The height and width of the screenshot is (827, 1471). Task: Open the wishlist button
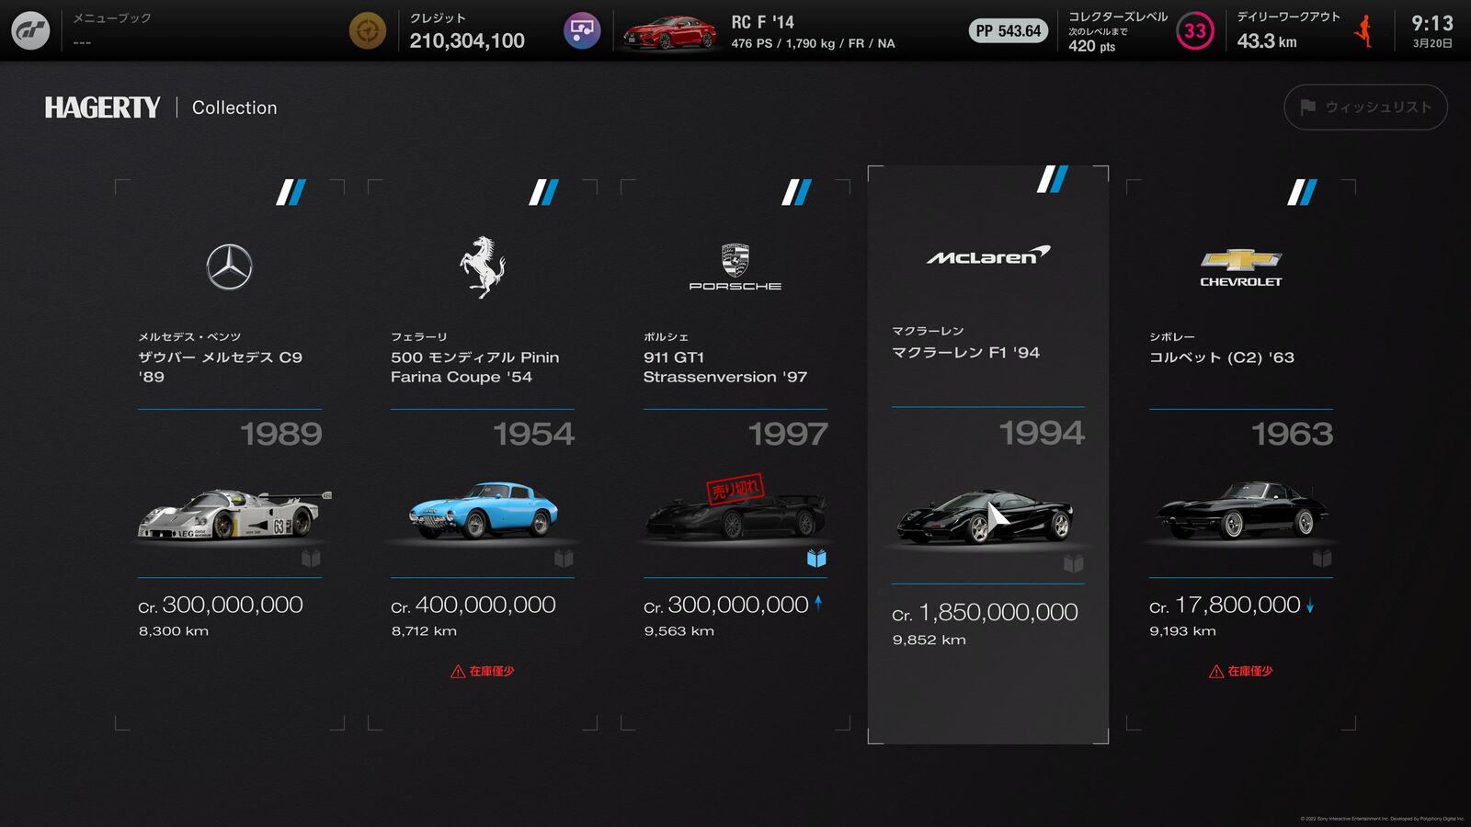(x=1365, y=108)
